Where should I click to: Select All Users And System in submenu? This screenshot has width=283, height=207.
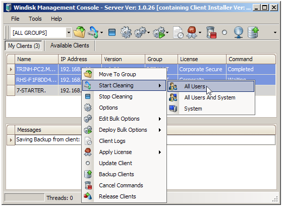[x=211, y=97]
